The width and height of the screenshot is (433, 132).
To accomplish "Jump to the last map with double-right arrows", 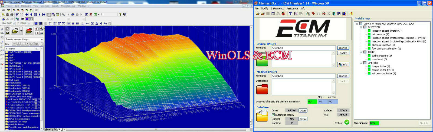I will point(44,14).
